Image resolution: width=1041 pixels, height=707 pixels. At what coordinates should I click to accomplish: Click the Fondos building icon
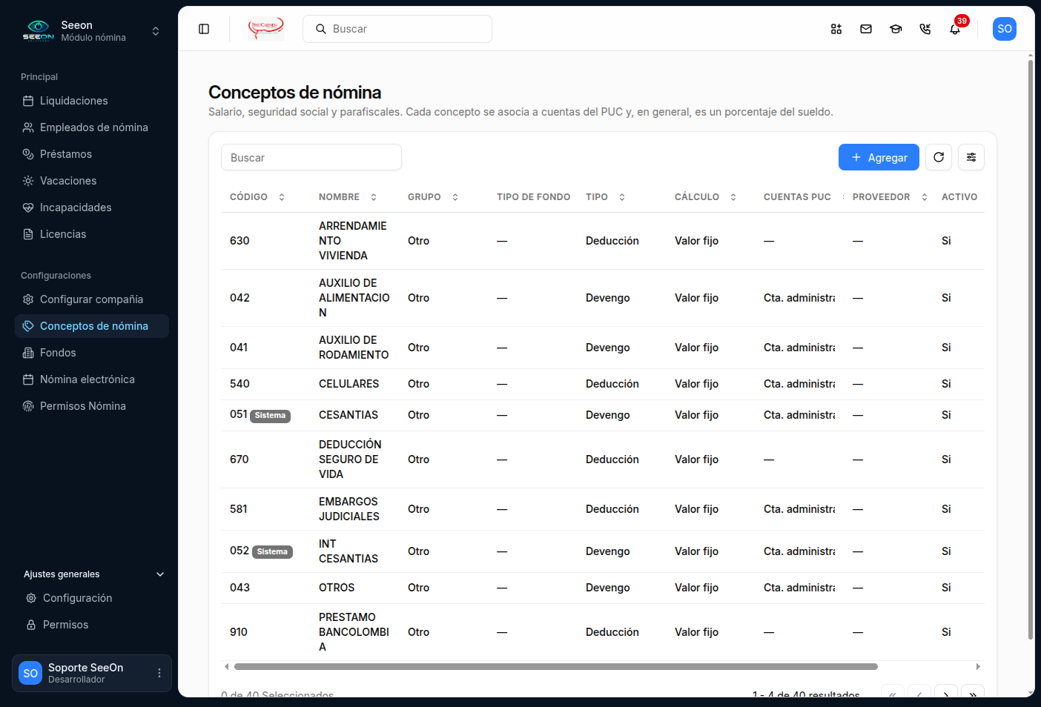28,353
